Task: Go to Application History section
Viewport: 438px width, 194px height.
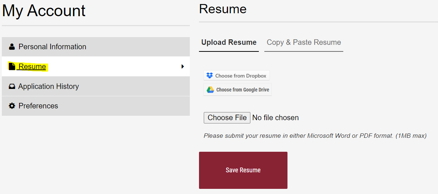Action: (x=96, y=86)
